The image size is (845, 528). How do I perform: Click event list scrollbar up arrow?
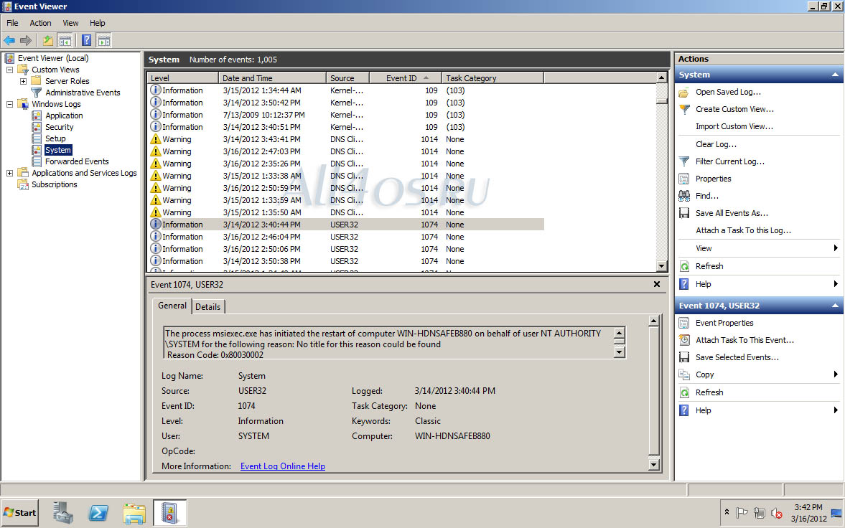(662, 78)
